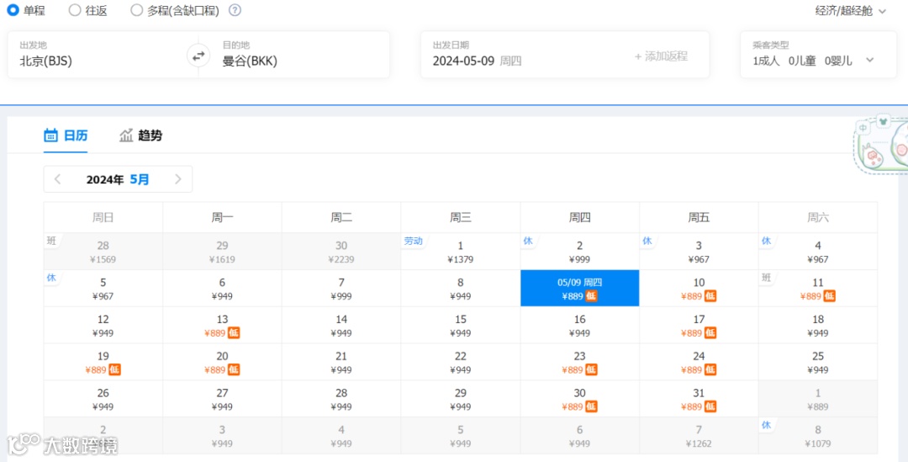Image resolution: width=908 pixels, height=462 pixels.
Task: Select May 2 priced ¥999
Action: coord(579,252)
